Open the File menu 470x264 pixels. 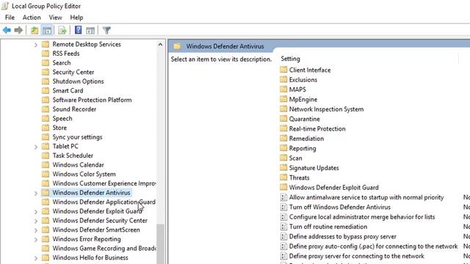coord(10,18)
